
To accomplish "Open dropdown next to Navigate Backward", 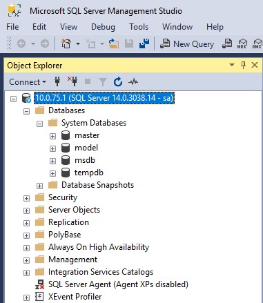I will (33, 43).
